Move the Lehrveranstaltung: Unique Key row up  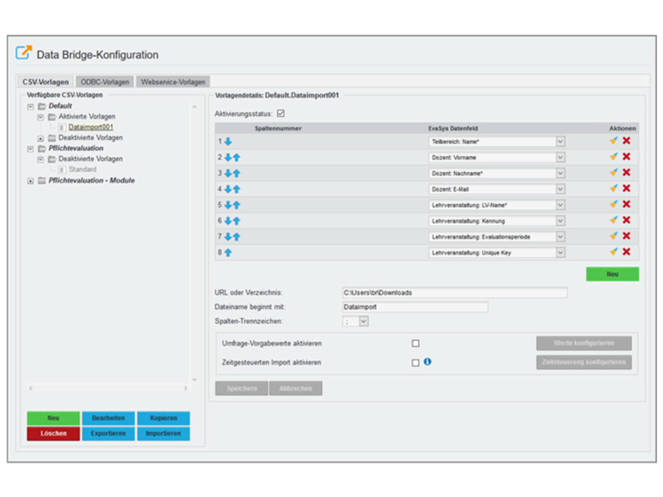click(228, 253)
